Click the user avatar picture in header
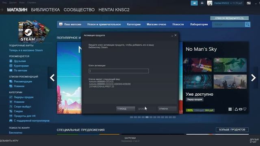The width and height of the screenshot is (260, 146). 210,3
